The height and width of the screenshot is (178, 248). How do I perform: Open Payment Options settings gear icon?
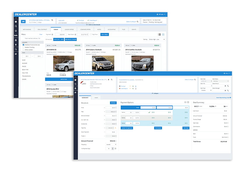point(188,102)
